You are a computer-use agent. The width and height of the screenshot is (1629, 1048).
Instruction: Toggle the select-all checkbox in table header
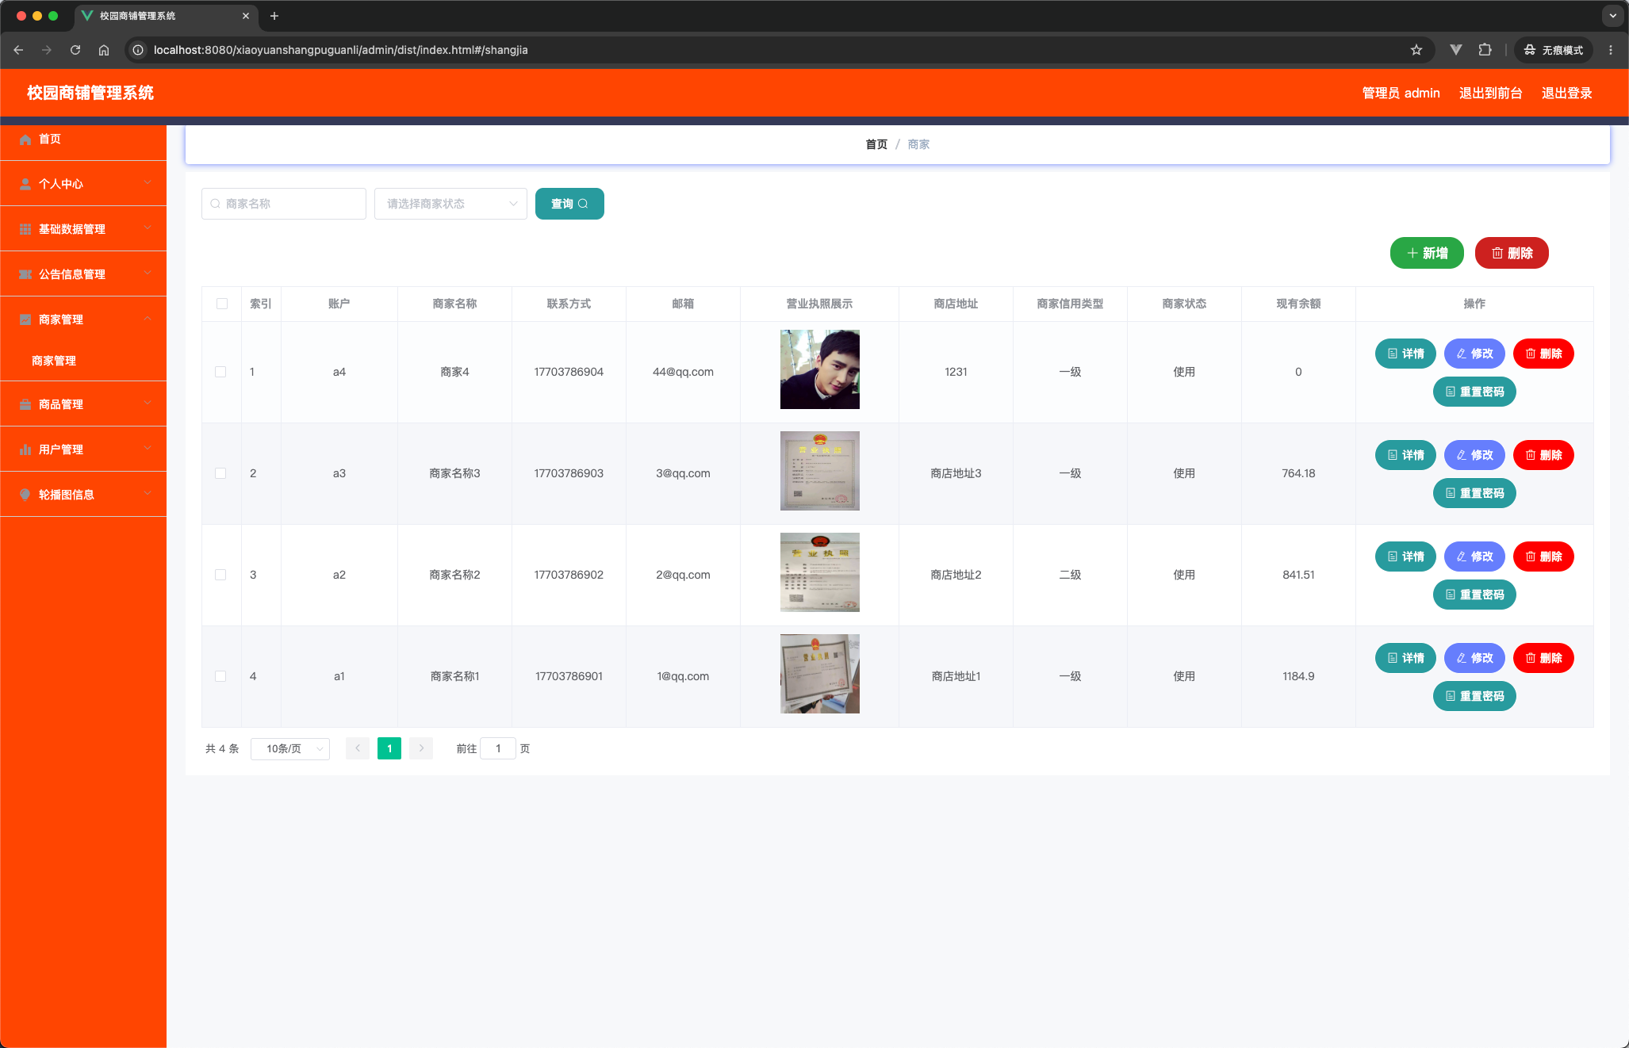tap(222, 304)
